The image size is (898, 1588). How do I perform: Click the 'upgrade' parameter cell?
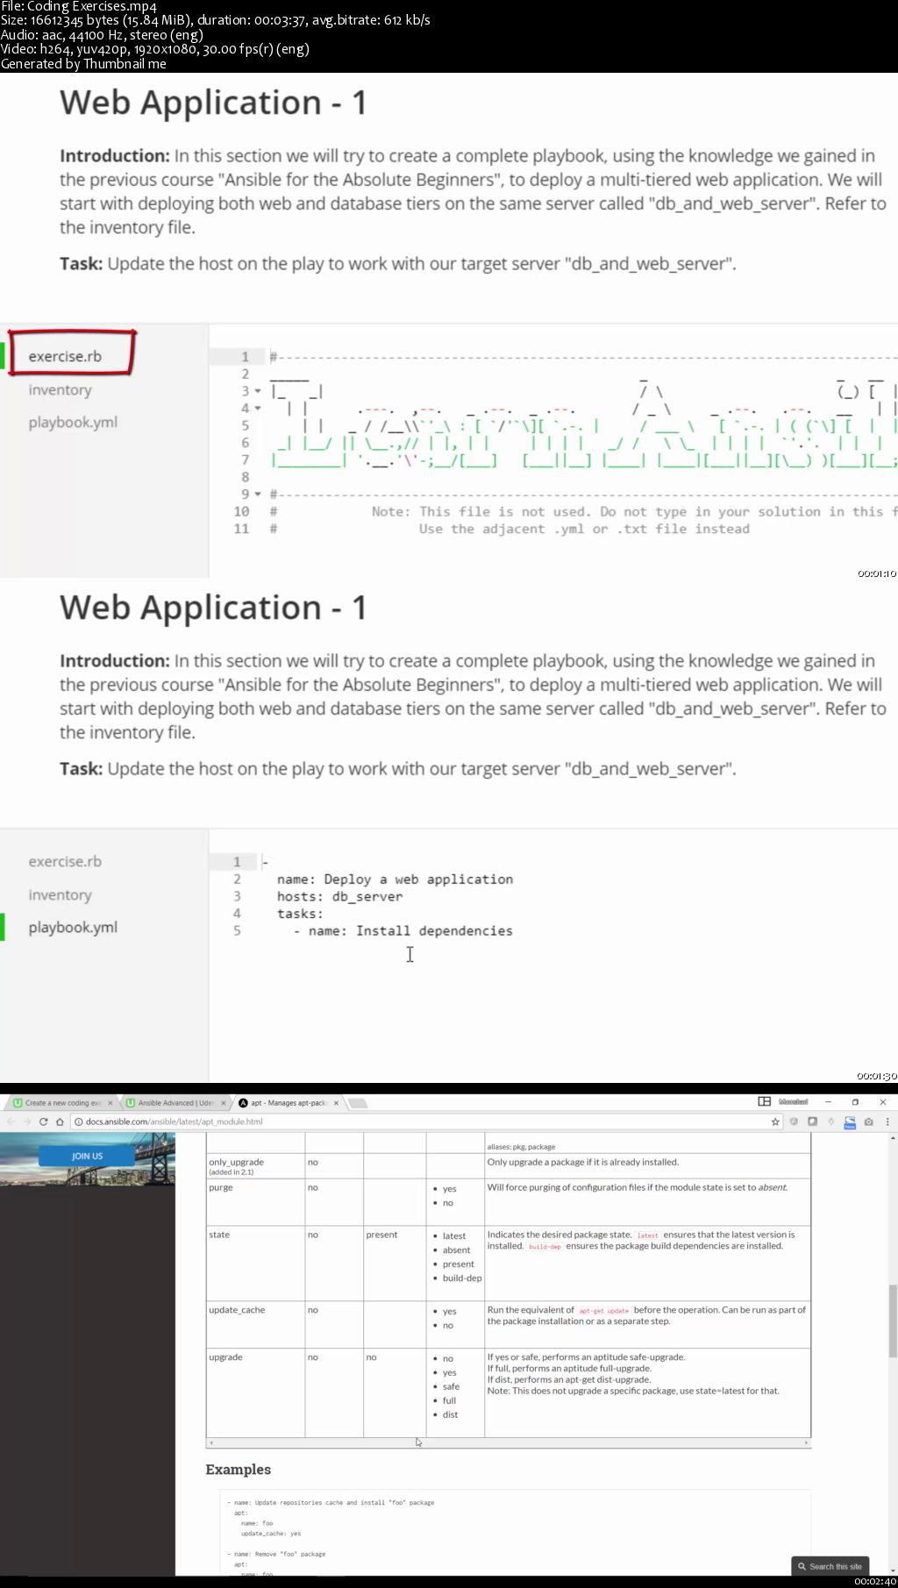[x=255, y=1392]
